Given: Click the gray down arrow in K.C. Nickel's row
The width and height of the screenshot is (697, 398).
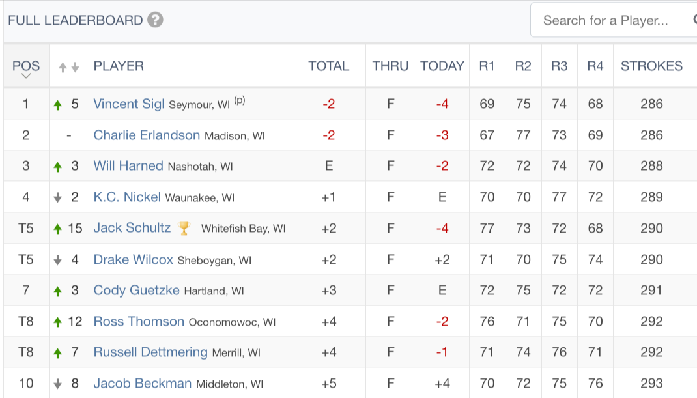Looking at the screenshot, I should tap(57, 198).
